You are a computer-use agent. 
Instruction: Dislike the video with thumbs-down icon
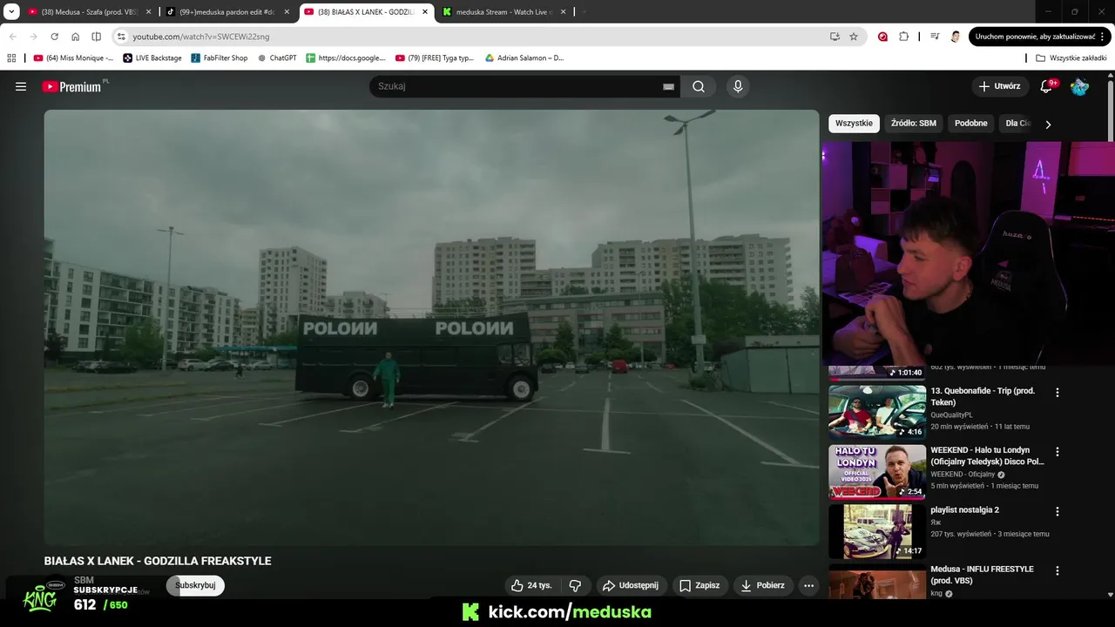pyautogui.click(x=575, y=585)
